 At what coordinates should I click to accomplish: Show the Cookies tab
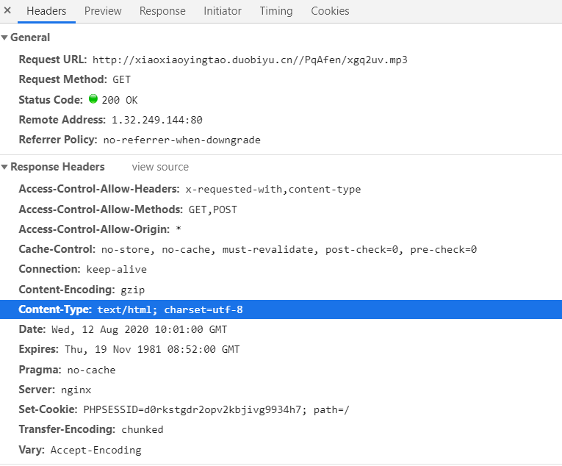330,11
